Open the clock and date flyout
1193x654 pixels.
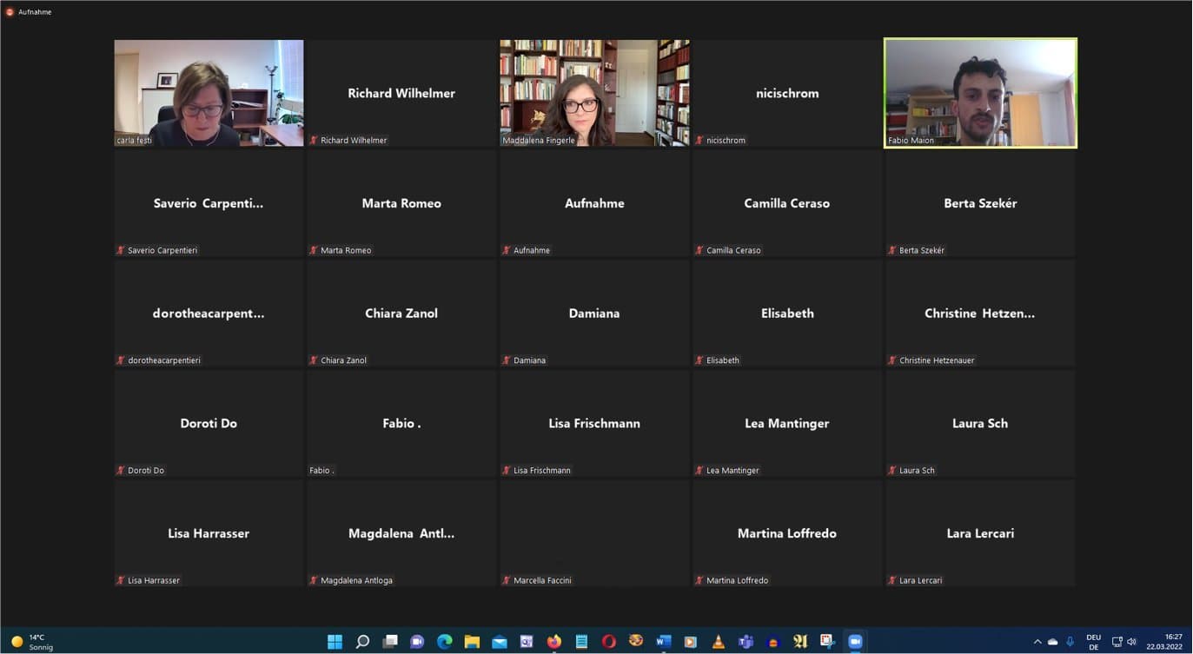coord(1164,642)
